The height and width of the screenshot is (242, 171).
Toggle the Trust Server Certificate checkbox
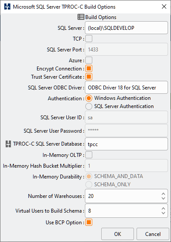tap(89, 77)
